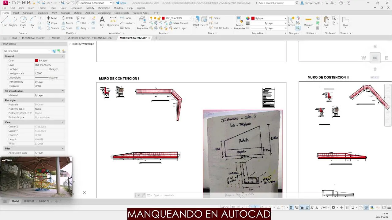Click Match Layer button
The height and width of the screenshot is (220, 392).
(177, 28)
